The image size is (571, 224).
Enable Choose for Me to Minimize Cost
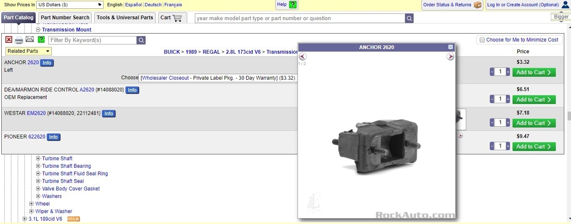click(482, 40)
